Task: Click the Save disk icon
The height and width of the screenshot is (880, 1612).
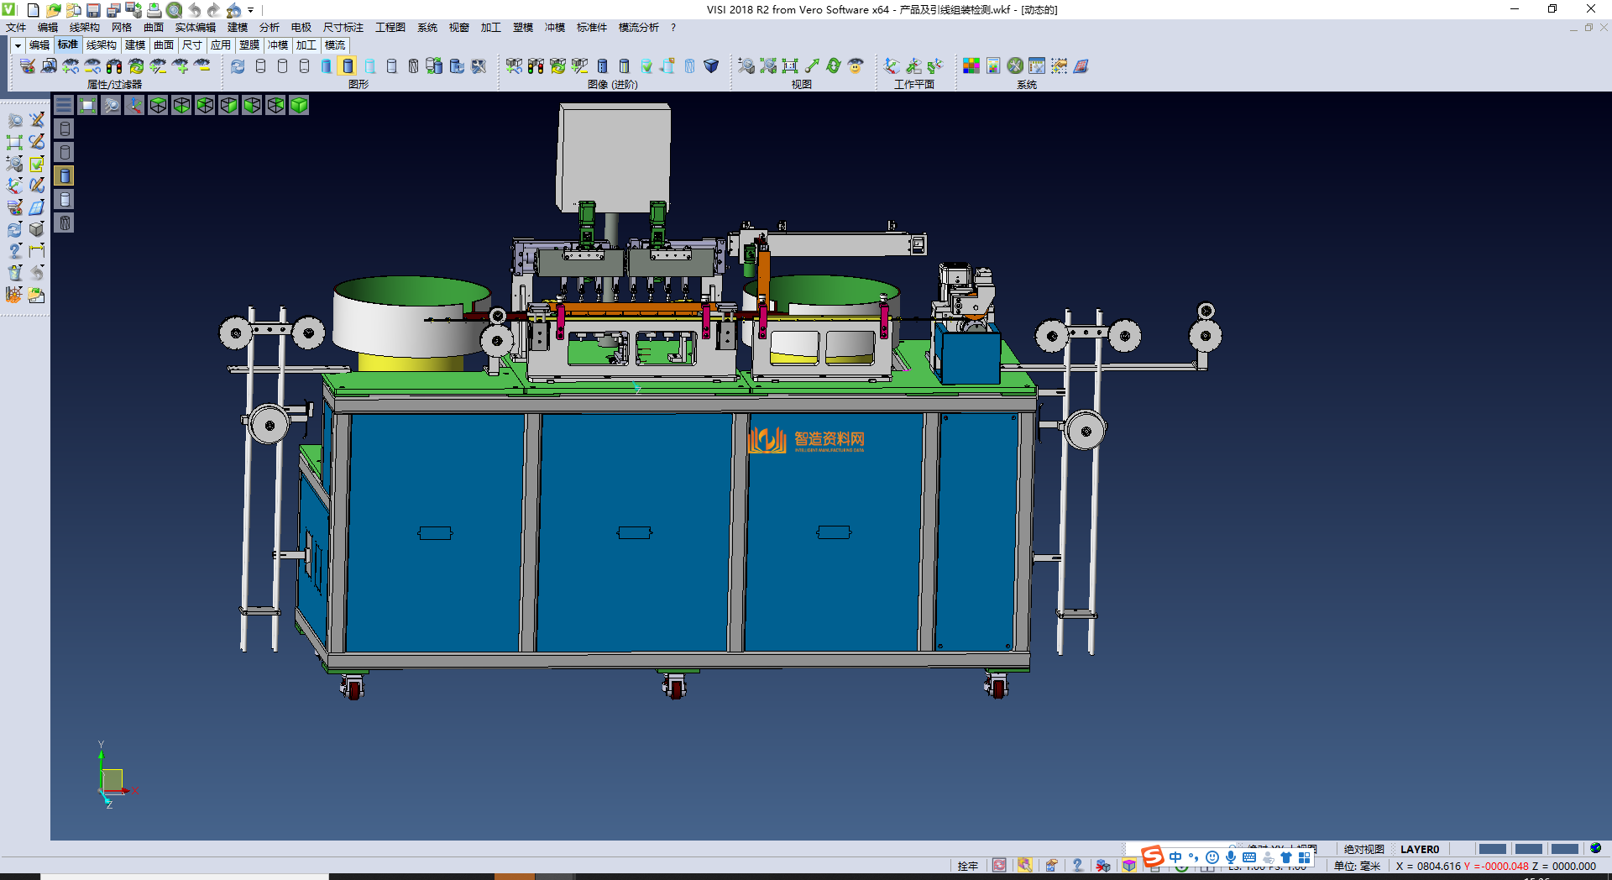Action: 93,10
